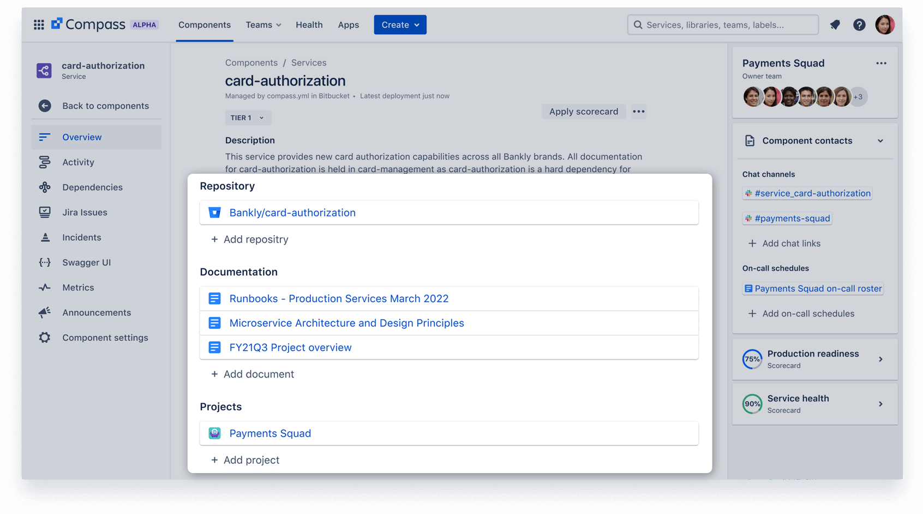The height and width of the screenshot is (514, 923).
Task: Click the Dependencies sidebar icon
Action: pos(45,187)
